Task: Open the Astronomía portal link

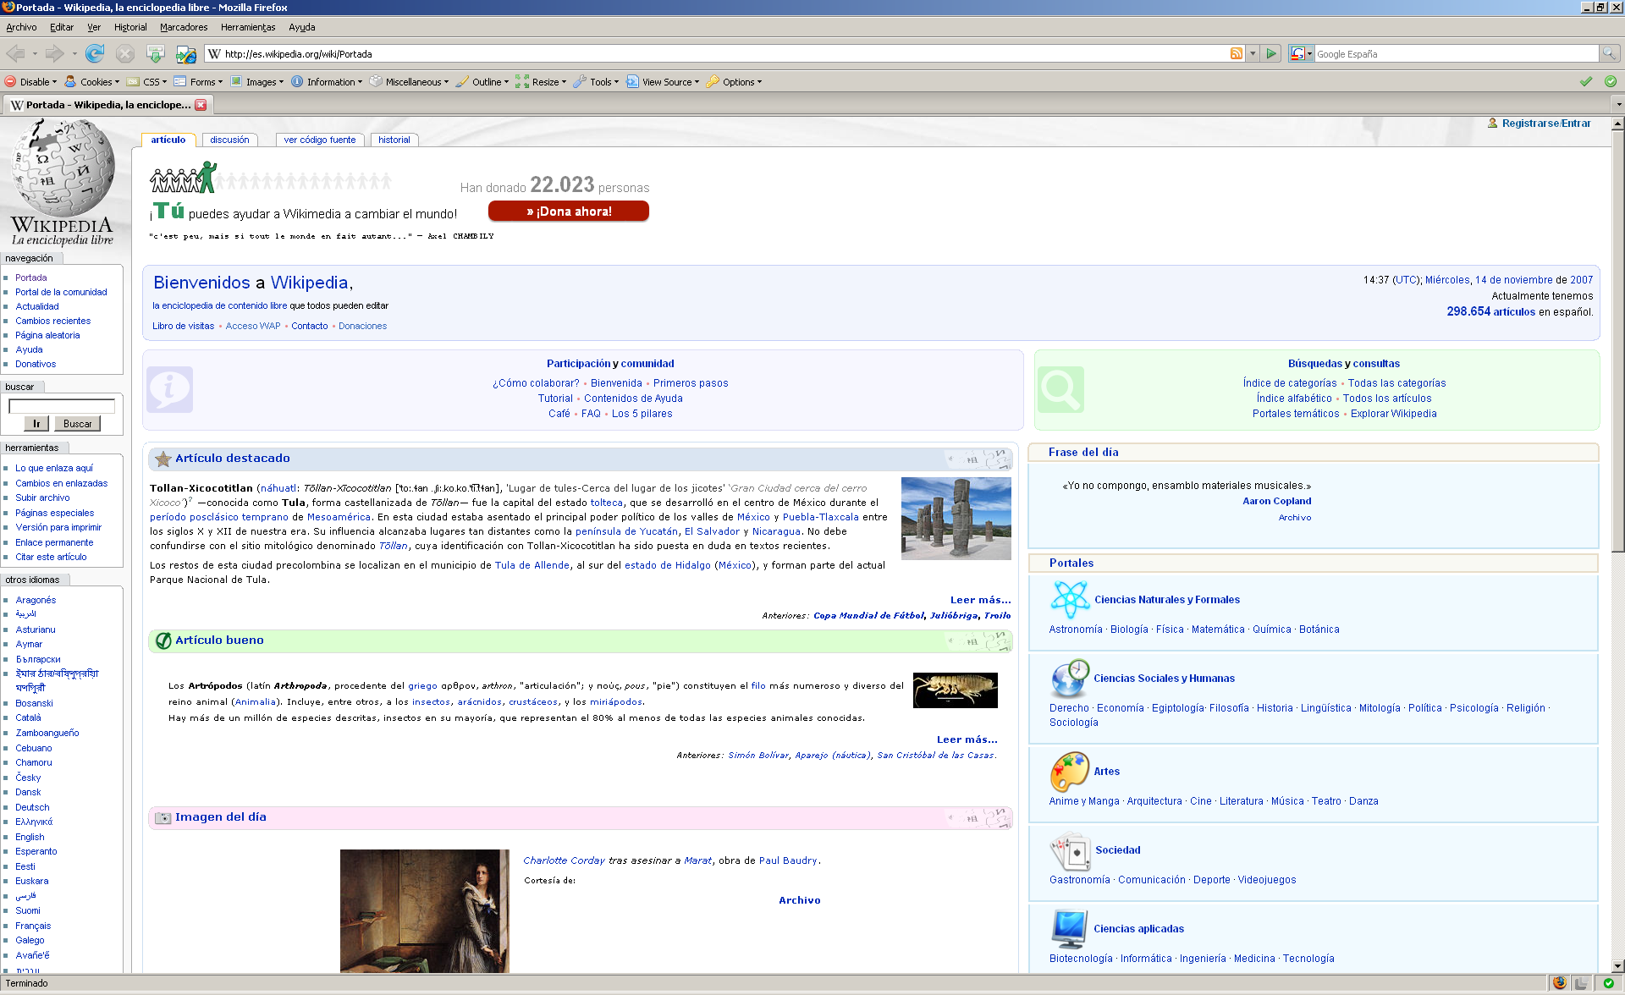Action: click(1076, 629)
